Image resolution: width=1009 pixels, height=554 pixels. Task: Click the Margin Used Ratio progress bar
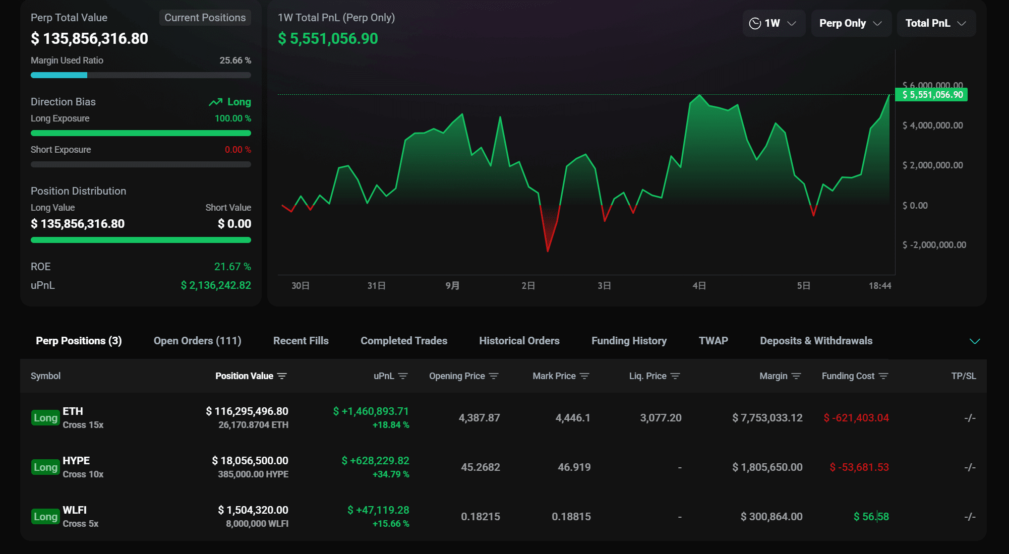141,75
